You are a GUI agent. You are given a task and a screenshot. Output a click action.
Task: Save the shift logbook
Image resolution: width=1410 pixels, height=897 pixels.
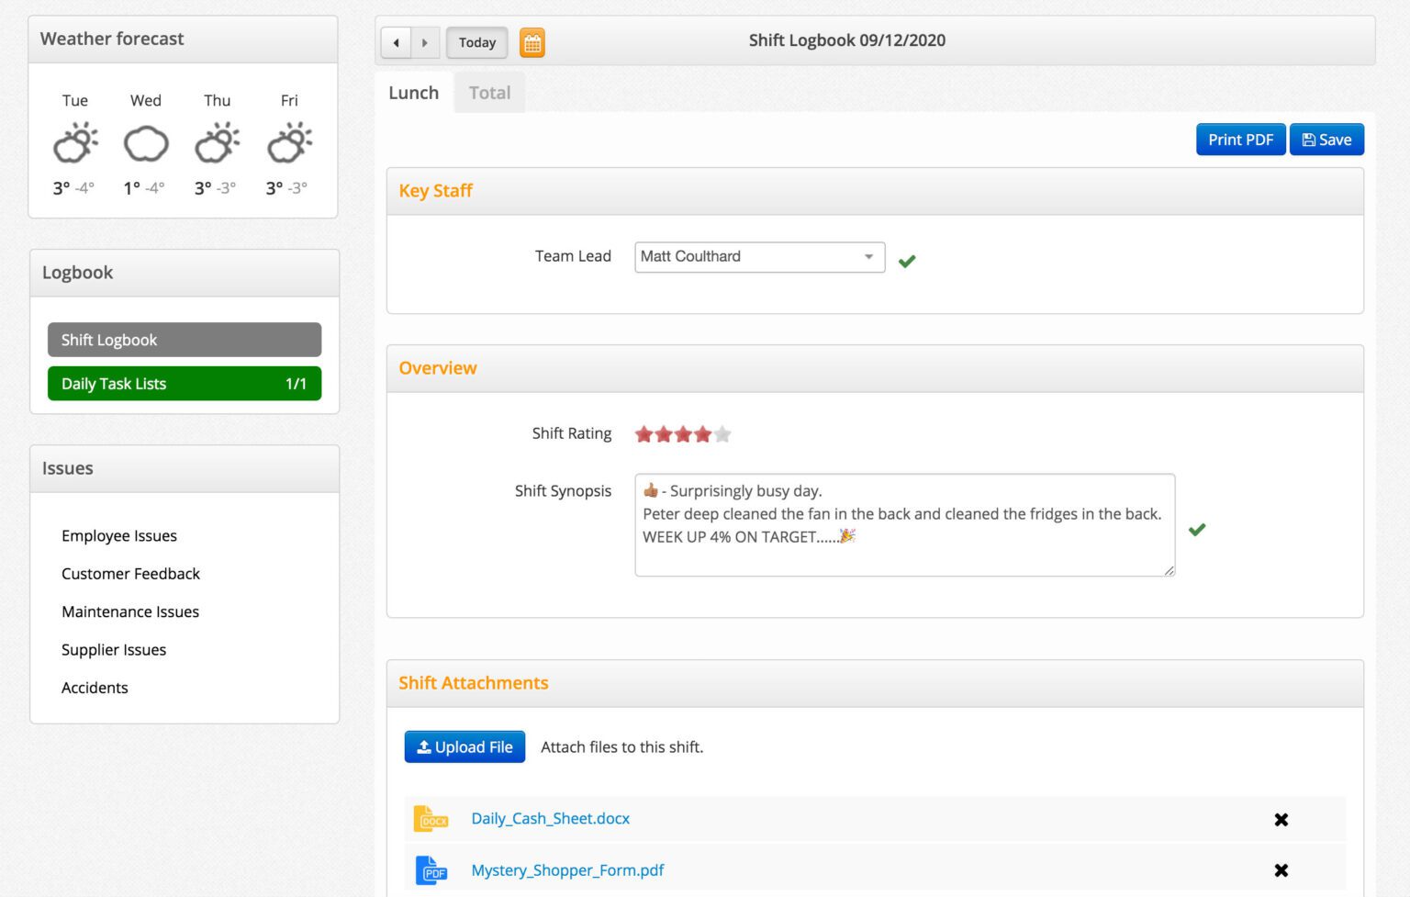(1326, 140)
